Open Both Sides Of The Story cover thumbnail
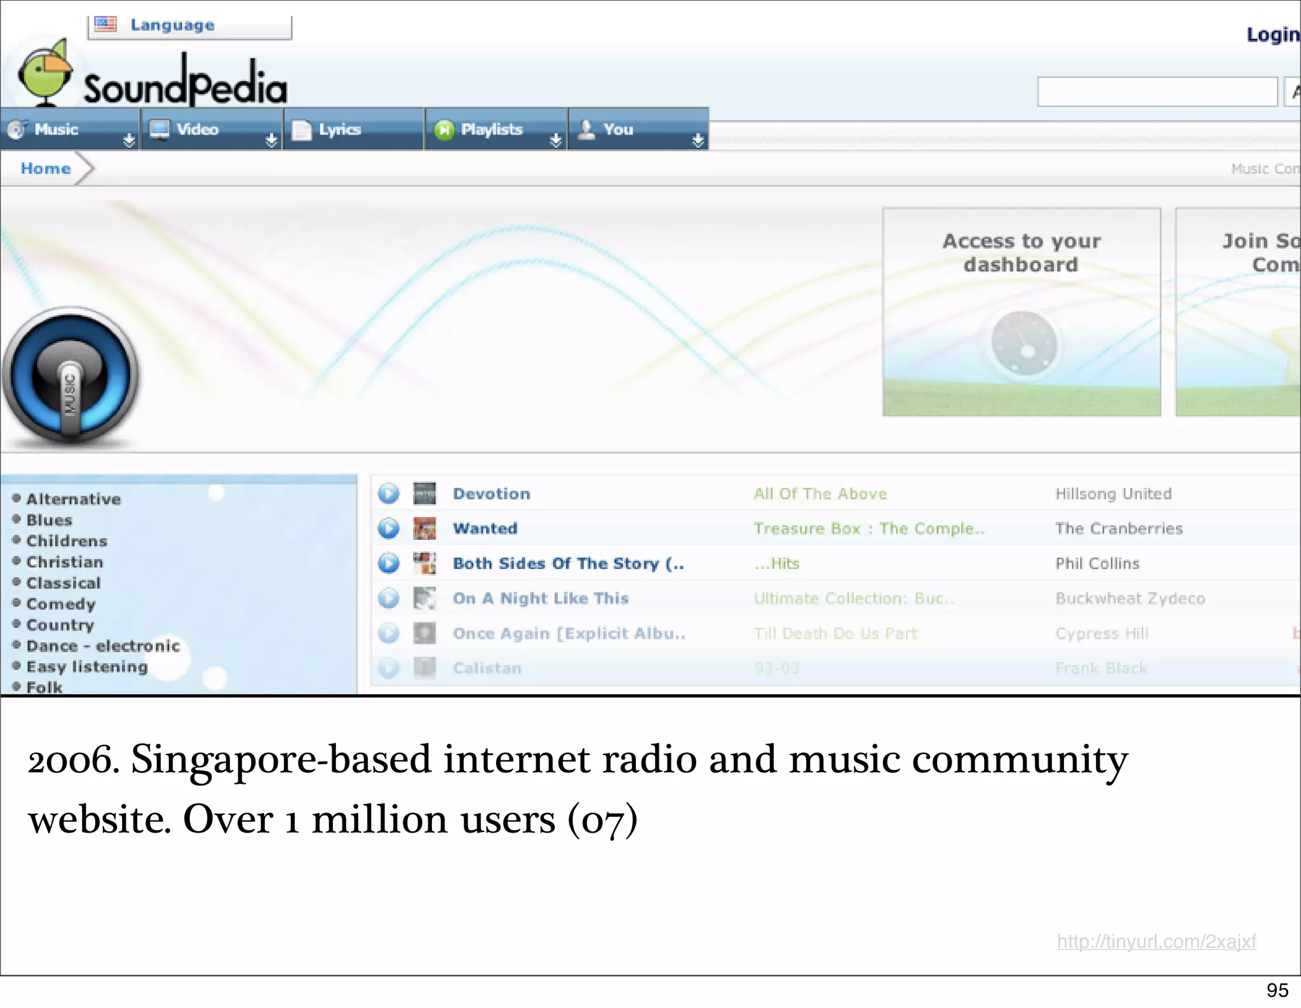 pos(424,563)
